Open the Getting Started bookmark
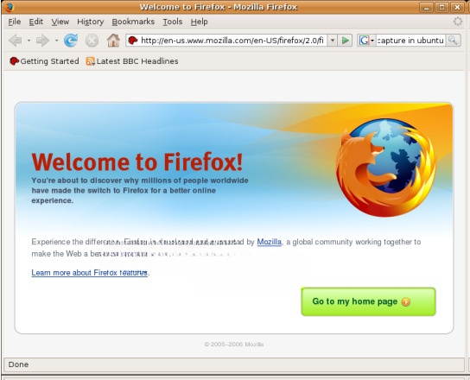 (x=44, y=61)
